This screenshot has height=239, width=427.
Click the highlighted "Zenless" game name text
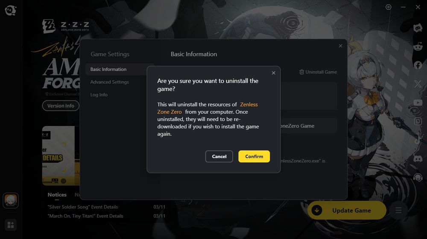click(249, 104)
